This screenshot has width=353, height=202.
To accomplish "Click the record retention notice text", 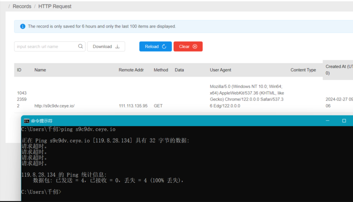I will (x=102, y=26).
